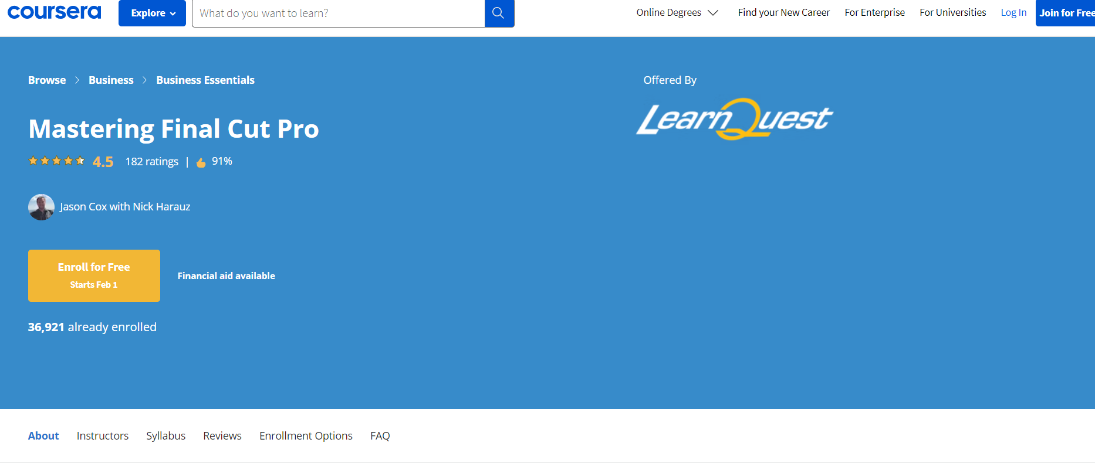Image resolution: width=1095 pixels, height=463 pixels.
Task: Click instructor name Jason Cox with Nick Harauz
Action: [125, 207]
